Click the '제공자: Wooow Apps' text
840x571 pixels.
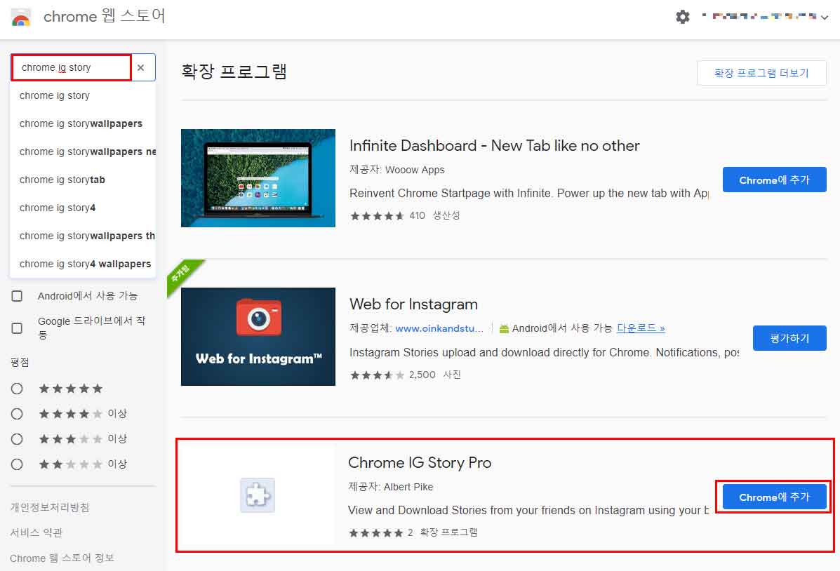point(397,170)
